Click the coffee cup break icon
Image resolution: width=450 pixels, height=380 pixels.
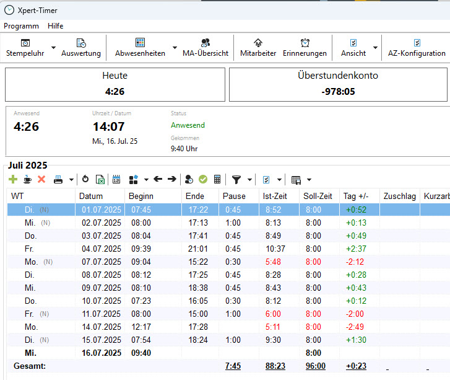click(x=27, y=179)
